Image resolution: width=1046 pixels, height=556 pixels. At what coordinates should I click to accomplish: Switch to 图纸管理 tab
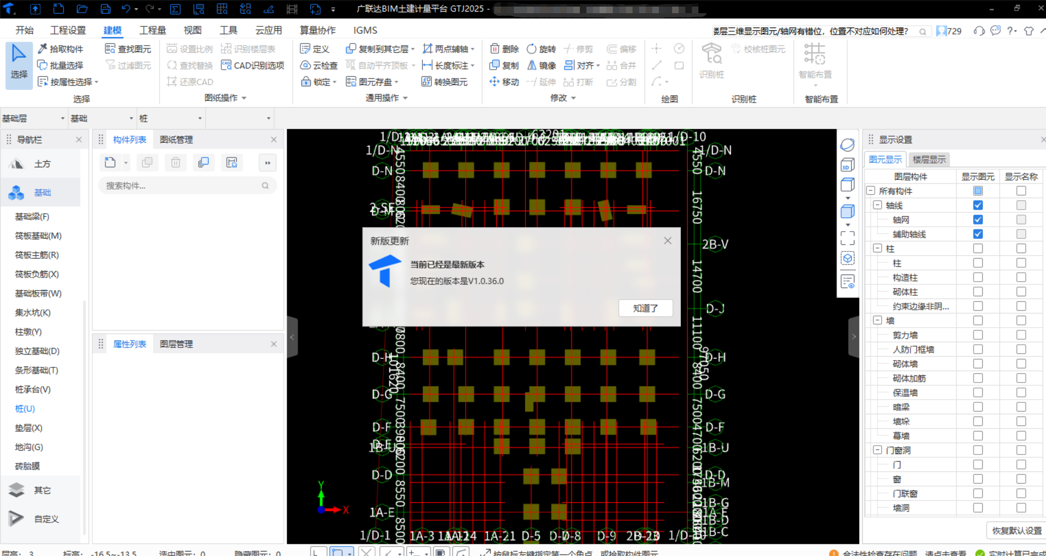(176, 139)
